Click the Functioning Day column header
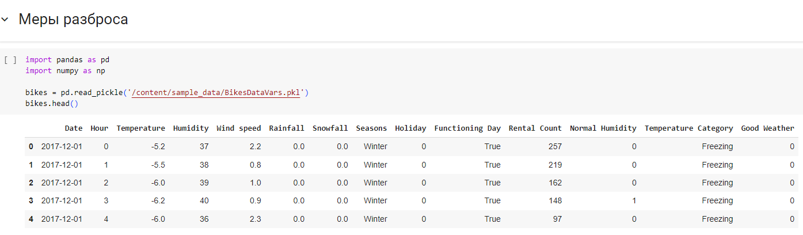The image size is (803, 235). point(467,128)
